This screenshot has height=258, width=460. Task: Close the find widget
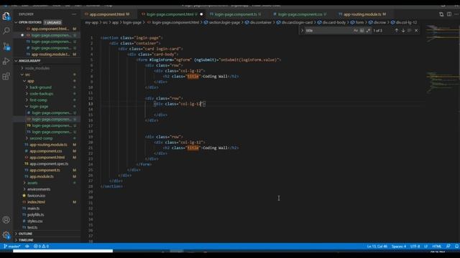416,30
